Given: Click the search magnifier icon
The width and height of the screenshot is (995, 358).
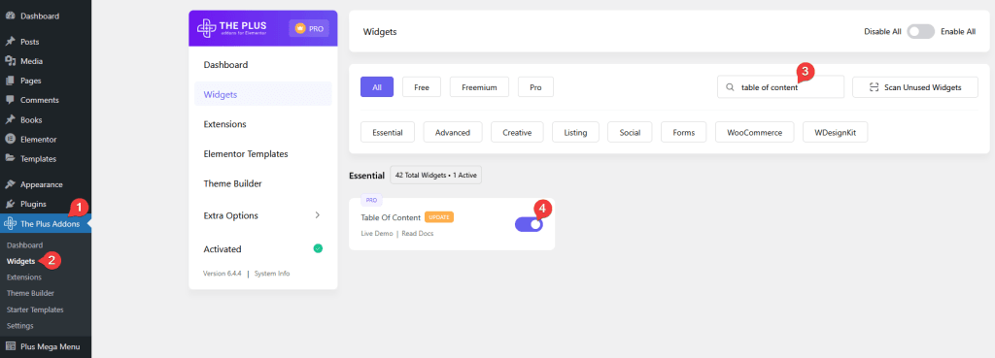Looking at the screenshot, I should (730, 87).
